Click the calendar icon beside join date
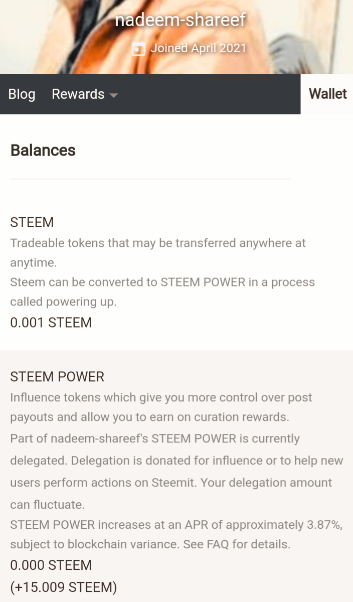Screen dimensions: 353x602 [x=138, y=49]
